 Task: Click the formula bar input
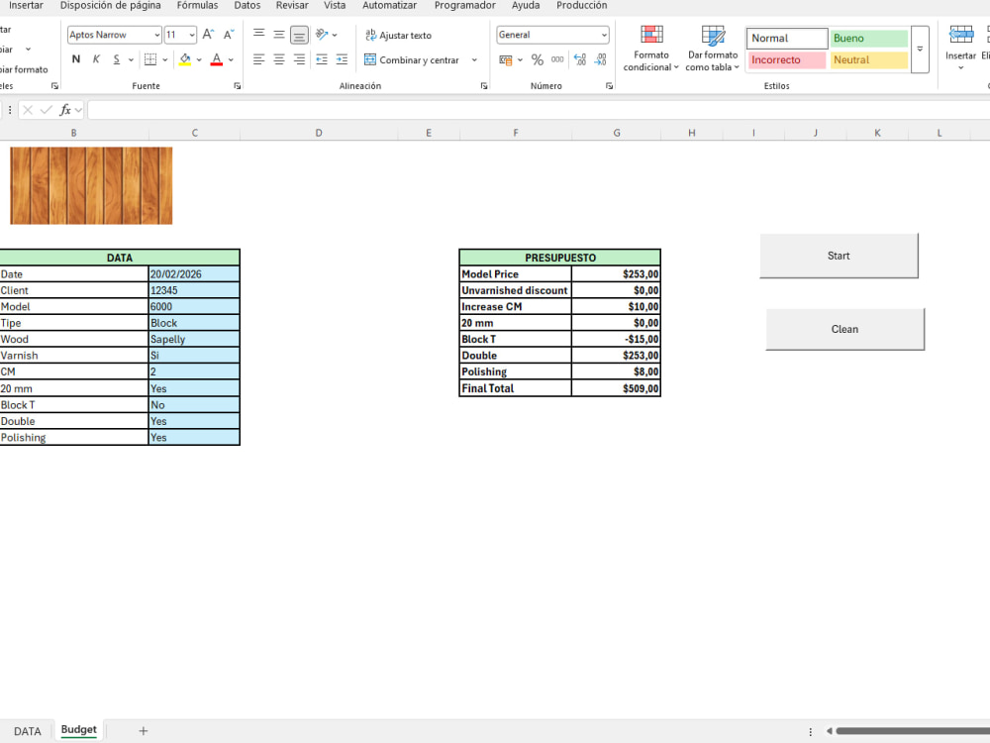point(538,110)
